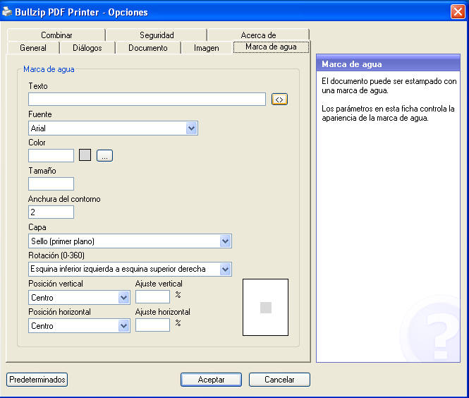Click the gray color preview swatch
The height and width of the screenshot is (398, 469).
point(85,155)
